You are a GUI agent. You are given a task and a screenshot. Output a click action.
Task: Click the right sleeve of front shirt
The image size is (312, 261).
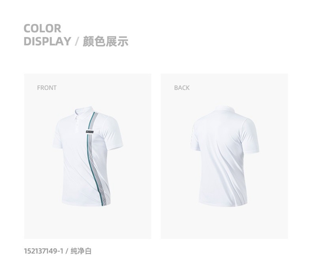114,132
